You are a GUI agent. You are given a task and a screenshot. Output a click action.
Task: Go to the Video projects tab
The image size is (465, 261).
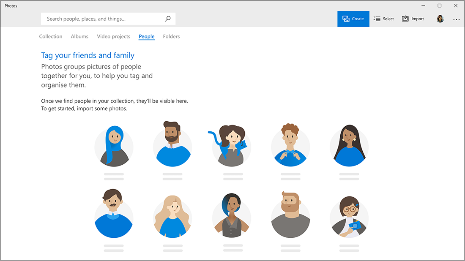[x=113, y=36]
